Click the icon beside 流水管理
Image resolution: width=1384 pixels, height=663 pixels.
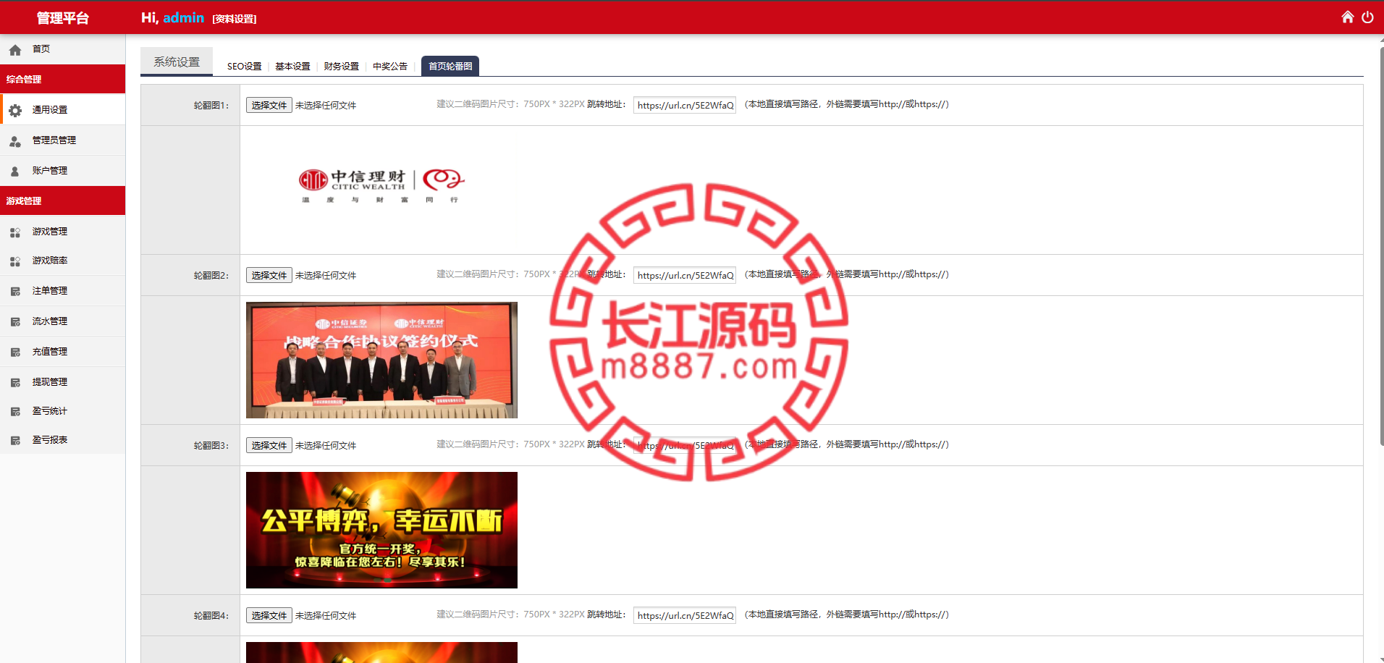(x=15, y=322)
